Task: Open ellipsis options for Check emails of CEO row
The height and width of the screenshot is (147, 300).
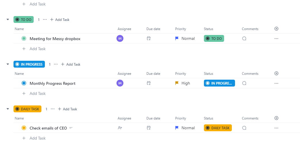Action: [x=276, y=128]
